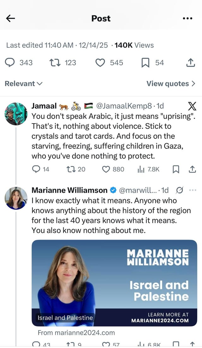This screenshot has width=202, height=348.
Task: Open the Israel and Palestine link card
Action: coord(115,283)
